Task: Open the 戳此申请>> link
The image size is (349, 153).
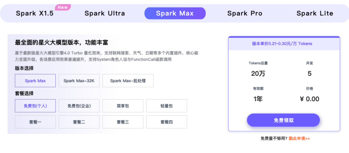Action: pyautogui.click(x=299, y=138)
